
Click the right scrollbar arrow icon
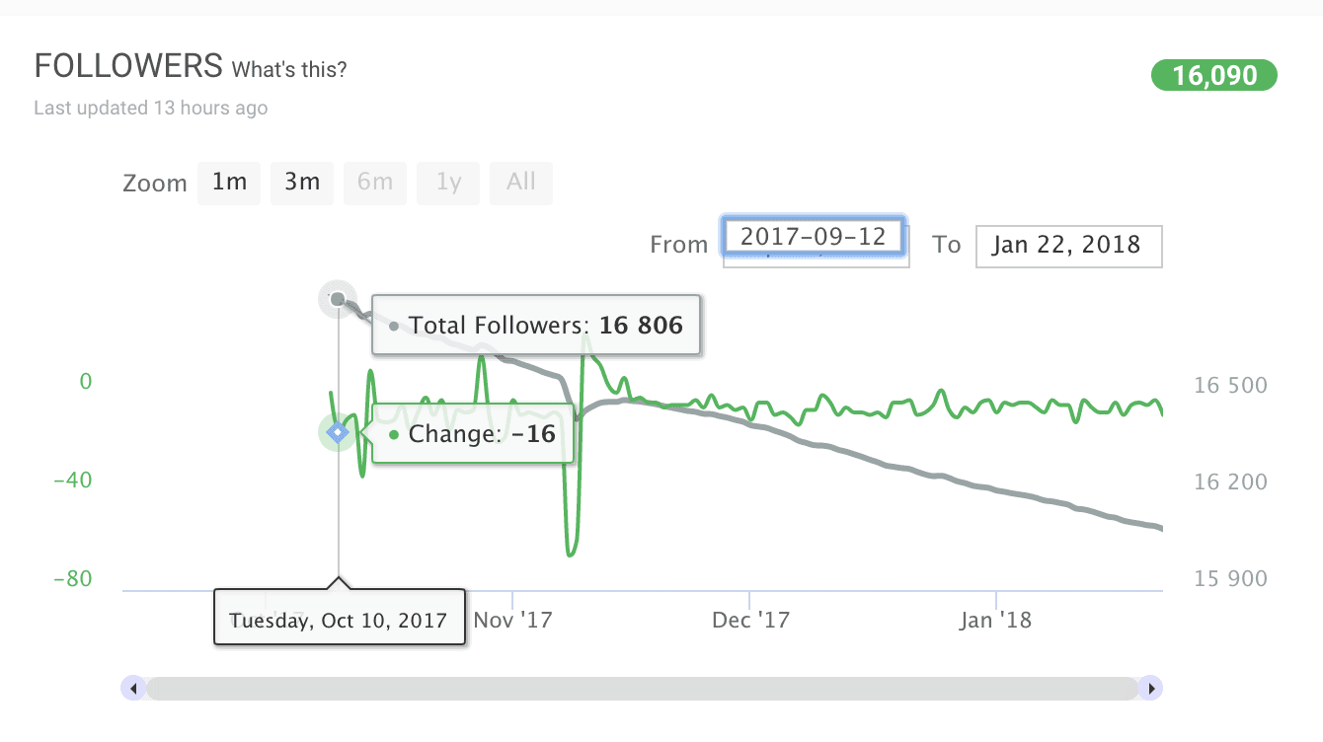click(x=1150, y=688)
